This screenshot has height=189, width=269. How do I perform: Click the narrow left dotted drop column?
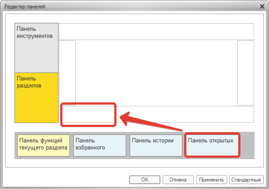[x=67, y=71]
